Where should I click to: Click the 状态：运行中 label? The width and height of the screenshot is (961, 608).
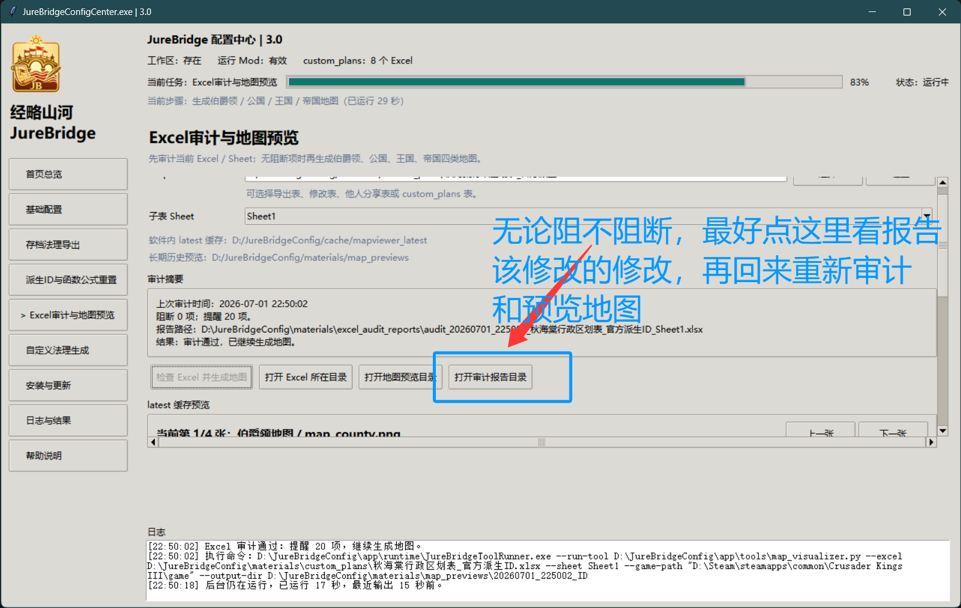922,82
